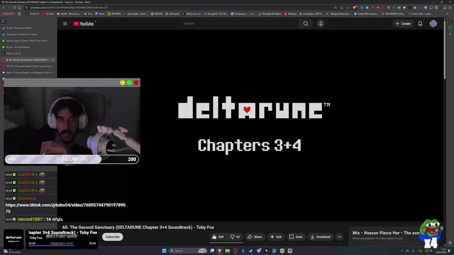This screenshot has height=255, width=454.
Task: Click the zoom magnifier in address bar
Action: (x=336, y=7)
